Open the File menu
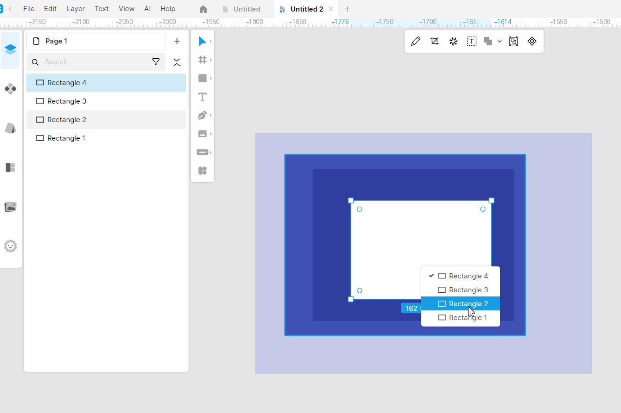The height and width of the screenshot is (413, 621). click(29, 9)
